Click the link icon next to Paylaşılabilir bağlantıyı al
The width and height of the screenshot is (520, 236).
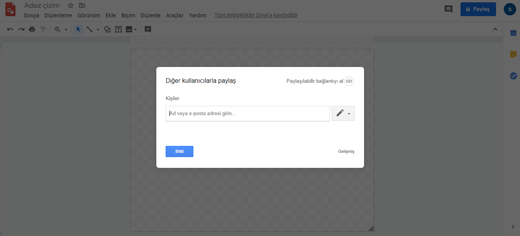[349, 81]
